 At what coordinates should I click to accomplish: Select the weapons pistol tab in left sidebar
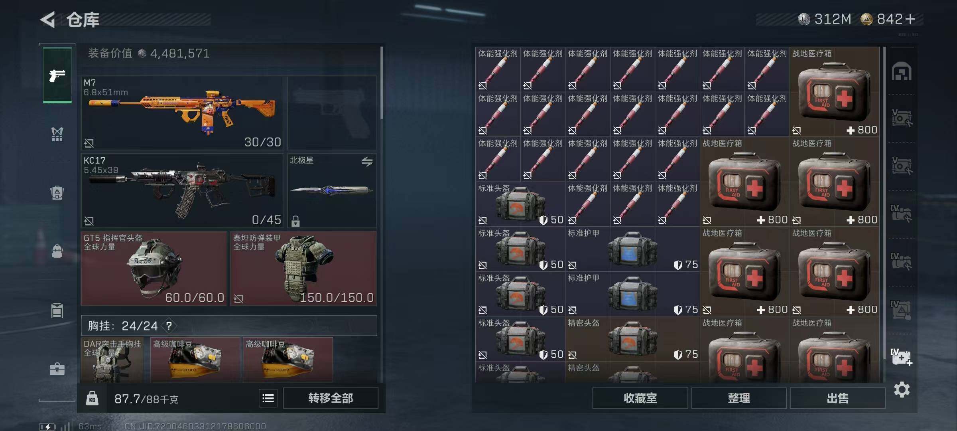coord(57,75)
